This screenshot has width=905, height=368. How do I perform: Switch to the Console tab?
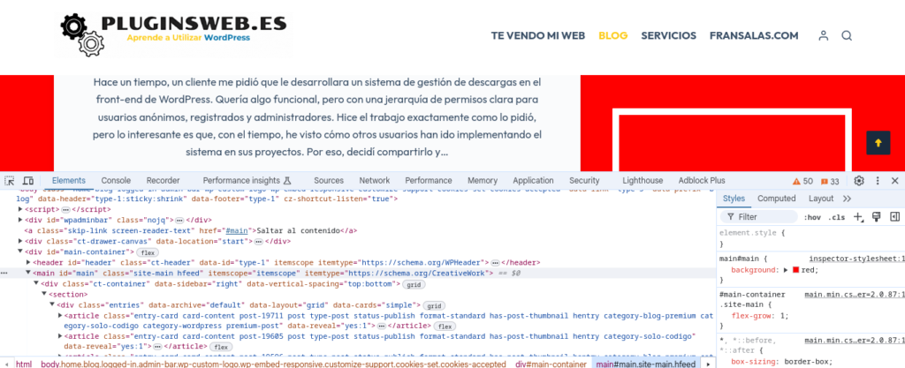pos(116,181)
